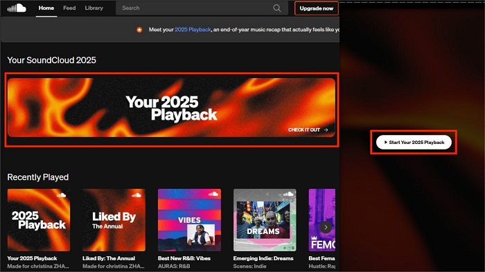Viewport: 485px width, 272px height.
Task: Click Emerging Indie: Dreams title
Action: coord(263,258)
